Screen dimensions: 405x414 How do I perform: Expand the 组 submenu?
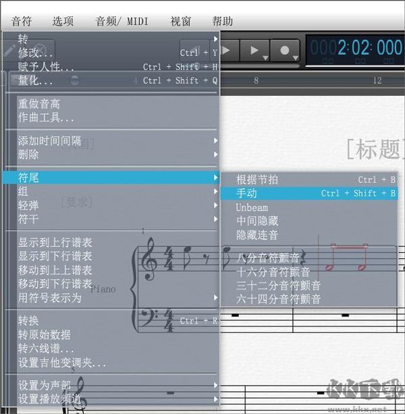click(x=111, y=191)
